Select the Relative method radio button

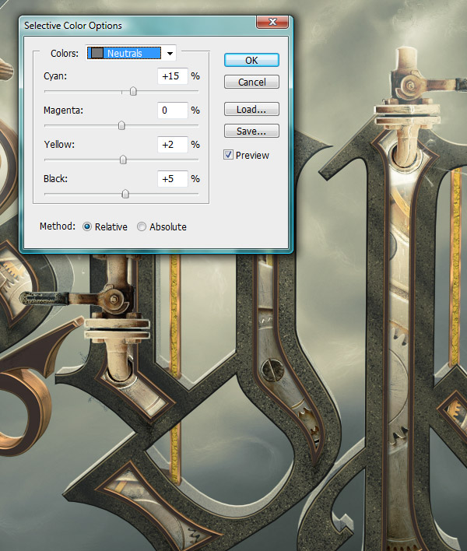87,226
